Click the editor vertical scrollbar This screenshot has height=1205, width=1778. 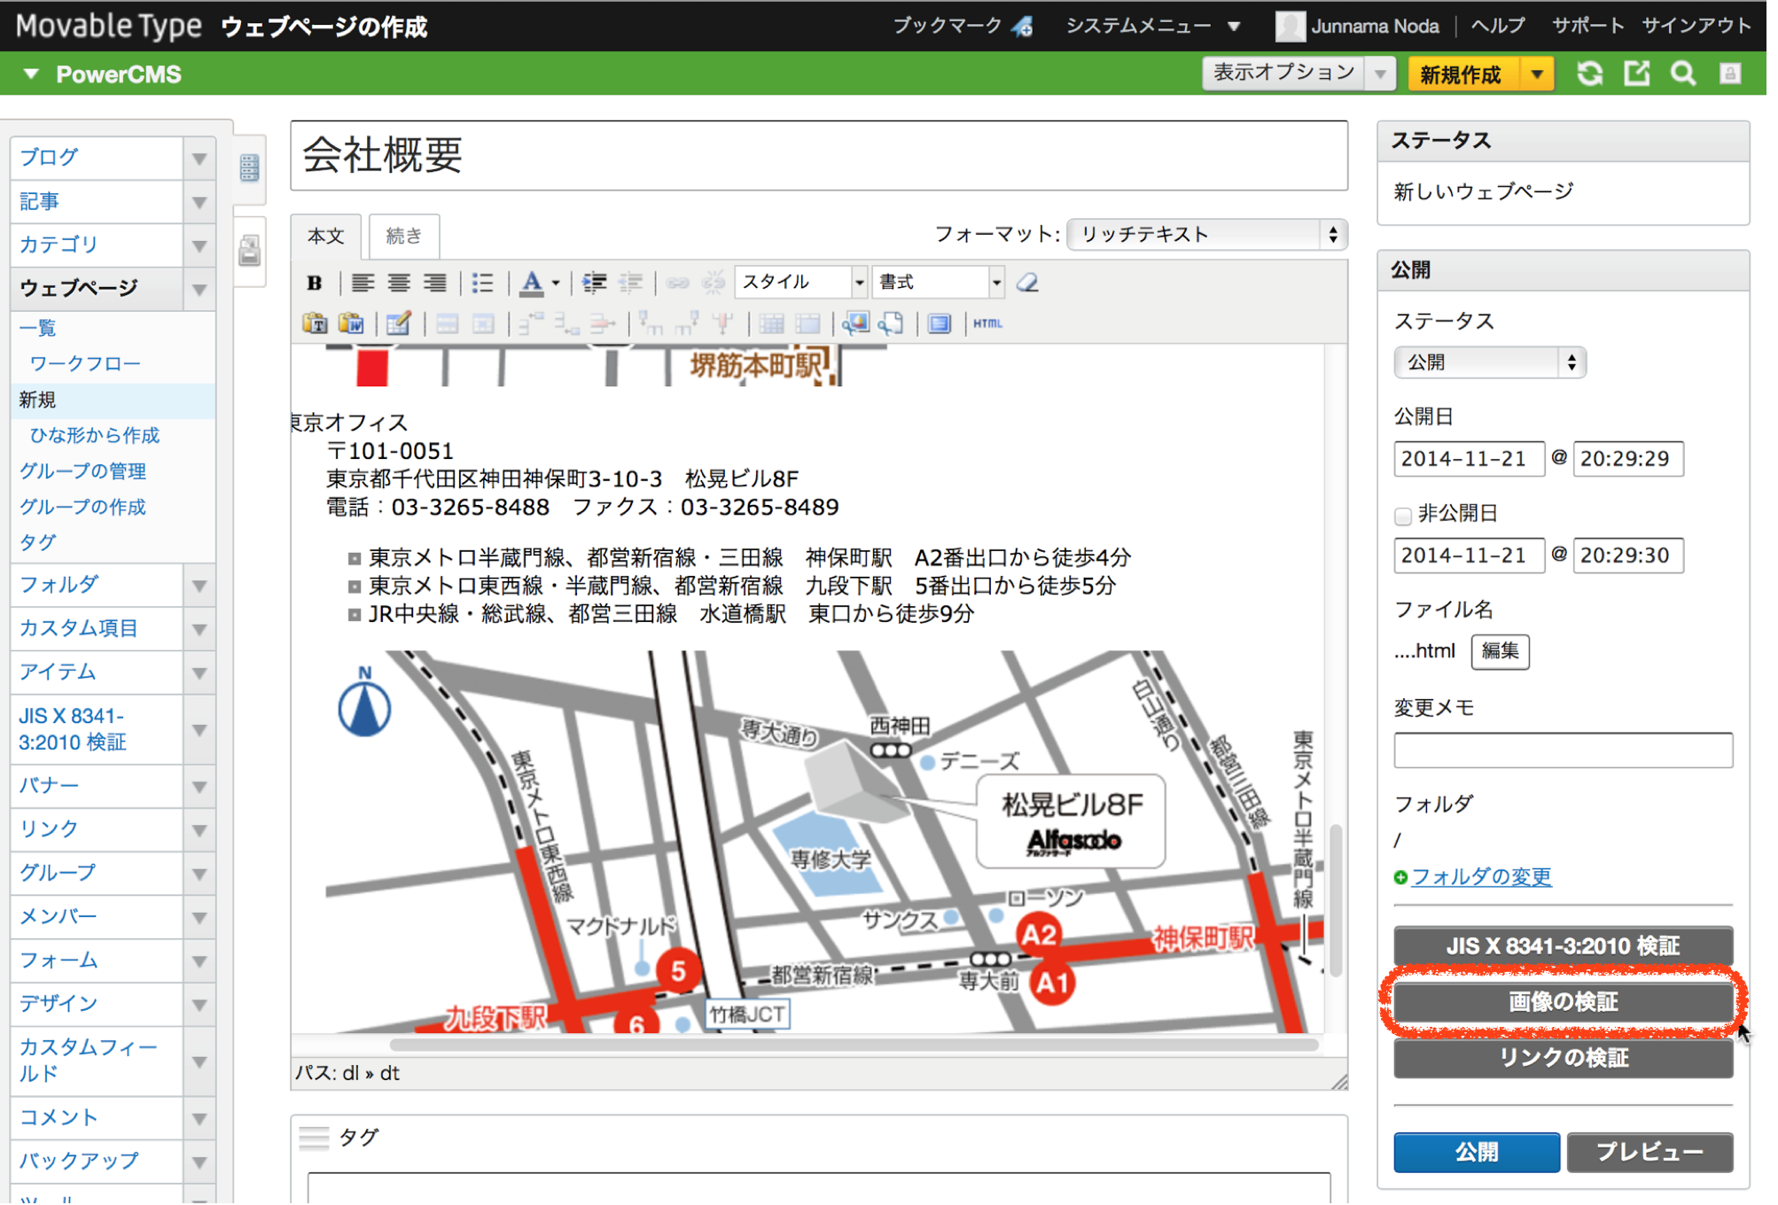pos(1336,899)
